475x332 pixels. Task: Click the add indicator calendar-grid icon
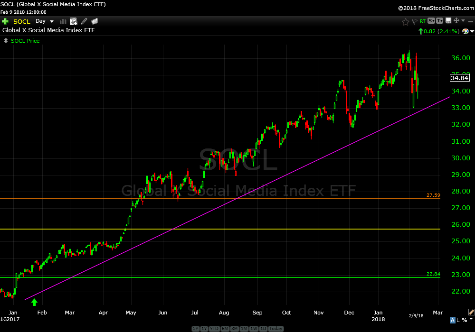[74, 21]
